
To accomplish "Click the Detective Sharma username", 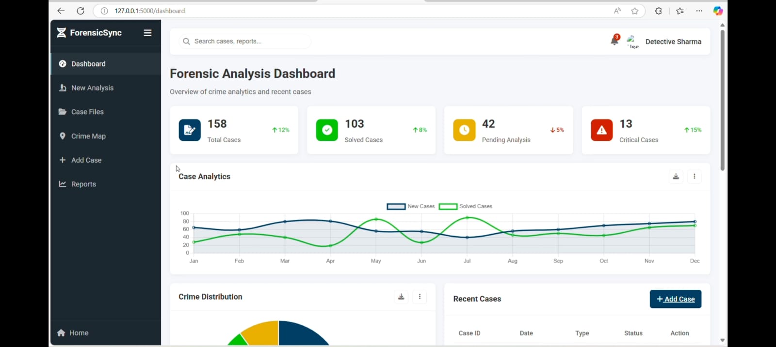I will [673, 42].
